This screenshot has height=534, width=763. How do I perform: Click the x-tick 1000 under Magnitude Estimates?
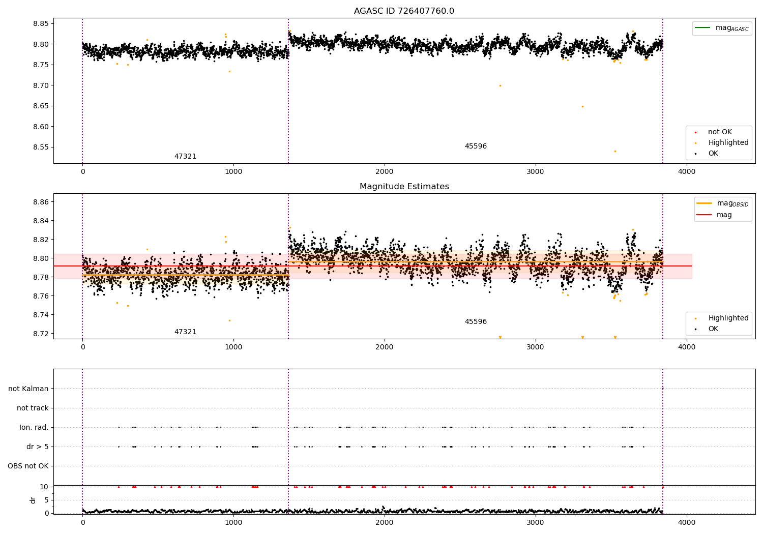233,347
